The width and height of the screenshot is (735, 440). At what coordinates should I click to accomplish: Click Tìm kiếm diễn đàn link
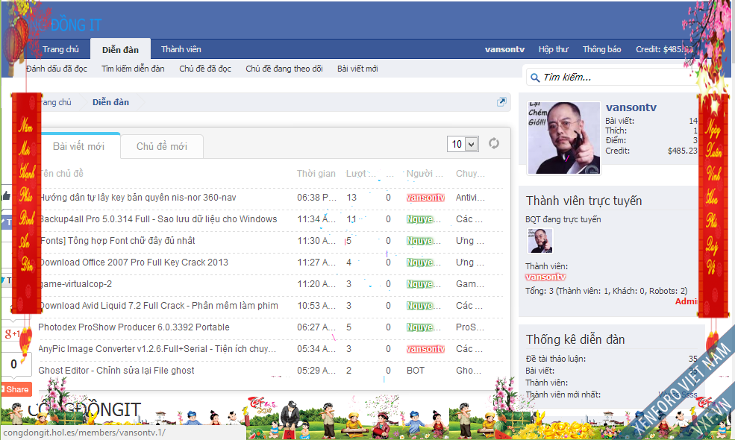pos(133,69)
